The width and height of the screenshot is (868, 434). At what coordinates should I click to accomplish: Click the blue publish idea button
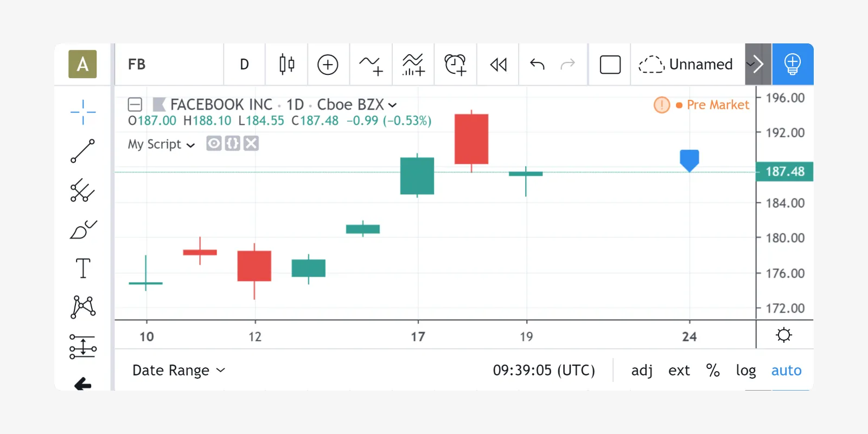(792, 65)
